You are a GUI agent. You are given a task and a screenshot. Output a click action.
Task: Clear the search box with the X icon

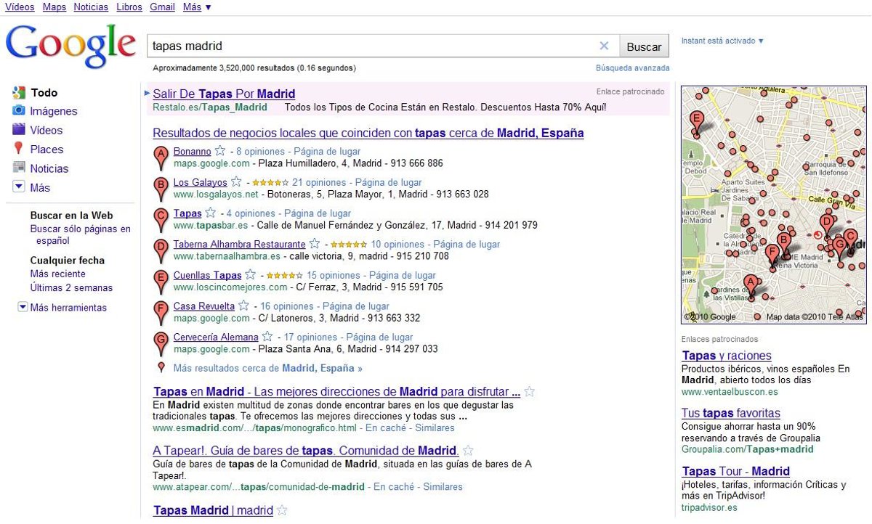click(604, 46)
